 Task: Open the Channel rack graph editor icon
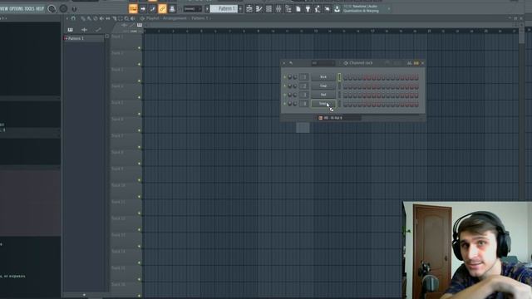[409, 63]
